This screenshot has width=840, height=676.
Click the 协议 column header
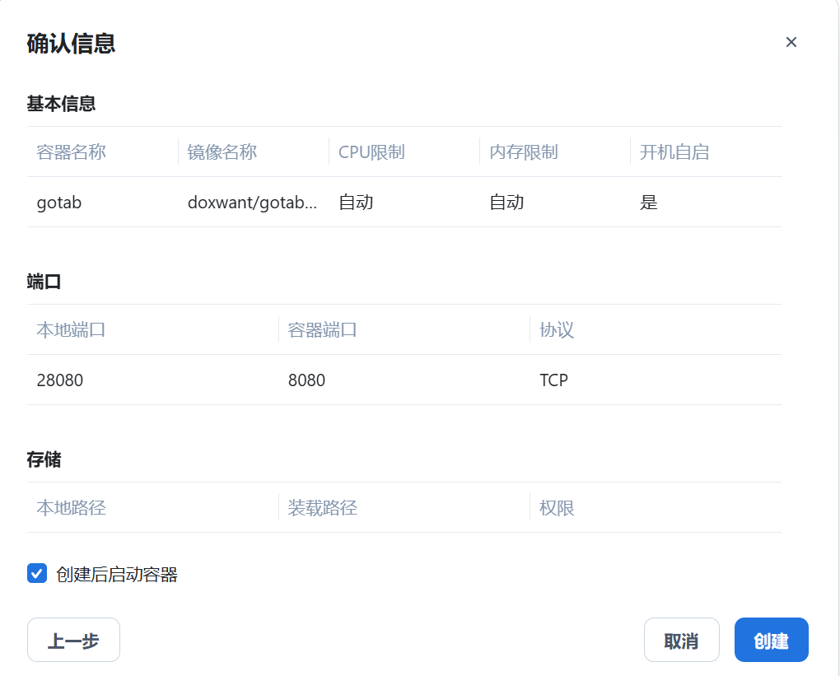point(557,330)
